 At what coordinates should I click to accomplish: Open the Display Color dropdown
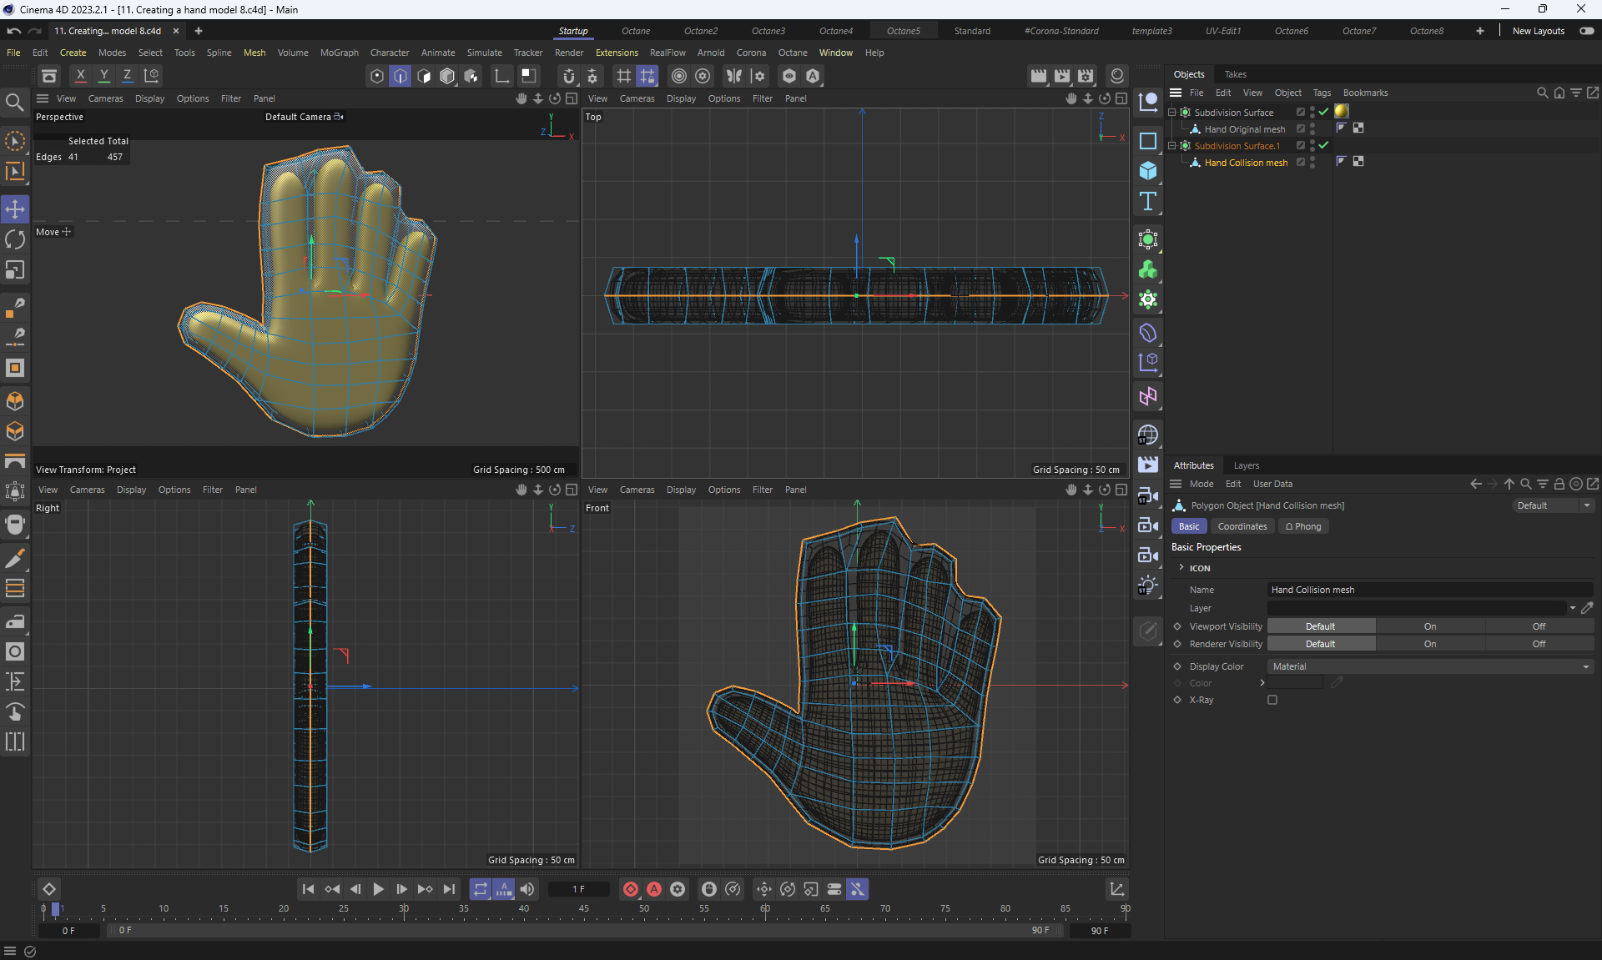tap(1429, 666)
